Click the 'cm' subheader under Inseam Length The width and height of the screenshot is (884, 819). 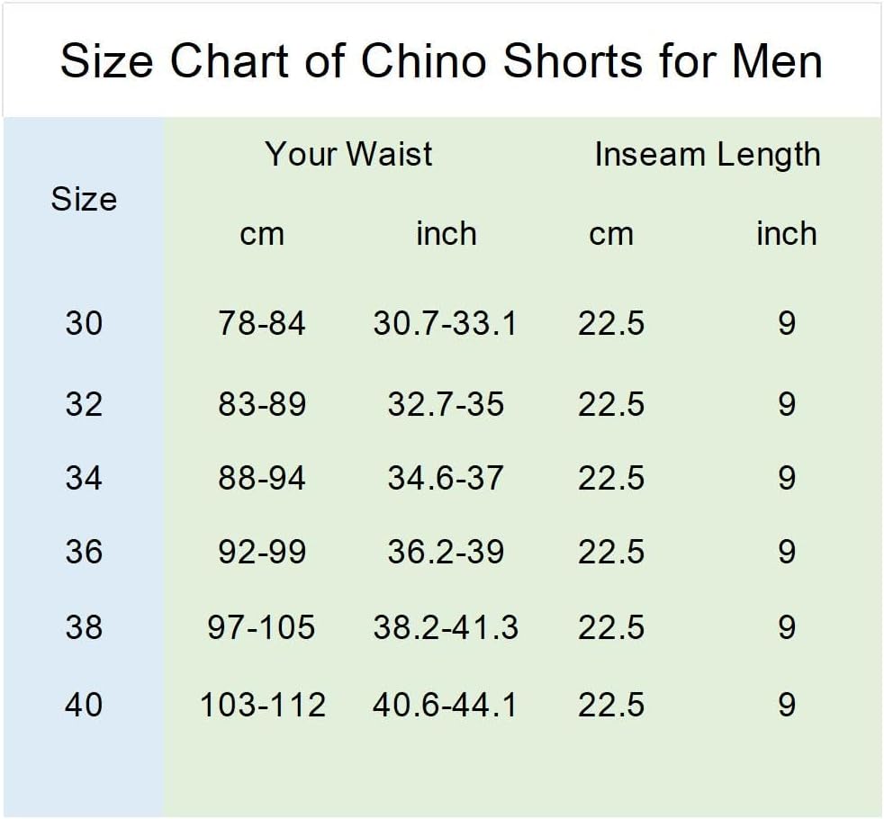(x=611, y=235)
